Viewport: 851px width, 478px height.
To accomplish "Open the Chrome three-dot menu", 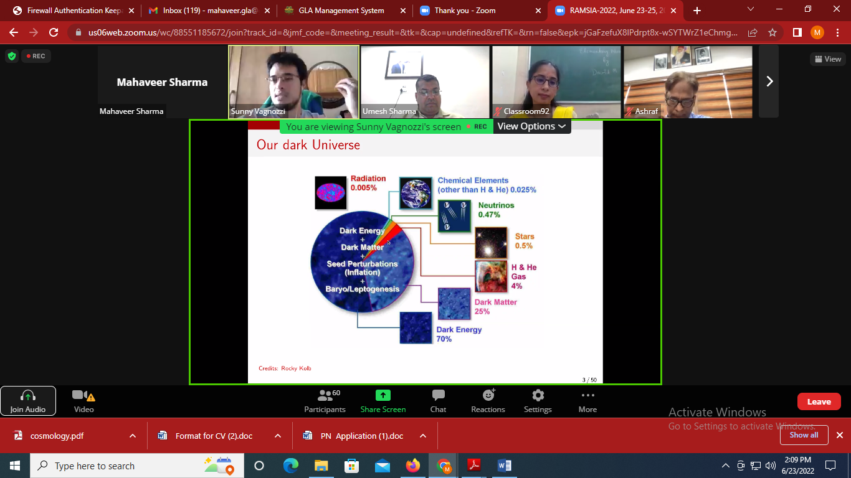I will coord(838,32).
